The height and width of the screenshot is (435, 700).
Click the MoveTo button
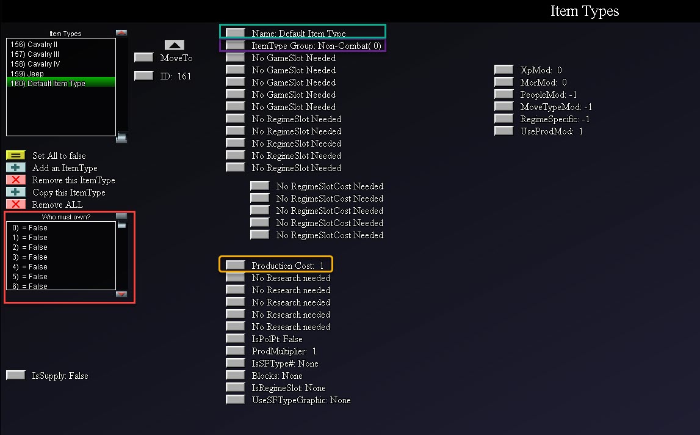click(143, 57)
